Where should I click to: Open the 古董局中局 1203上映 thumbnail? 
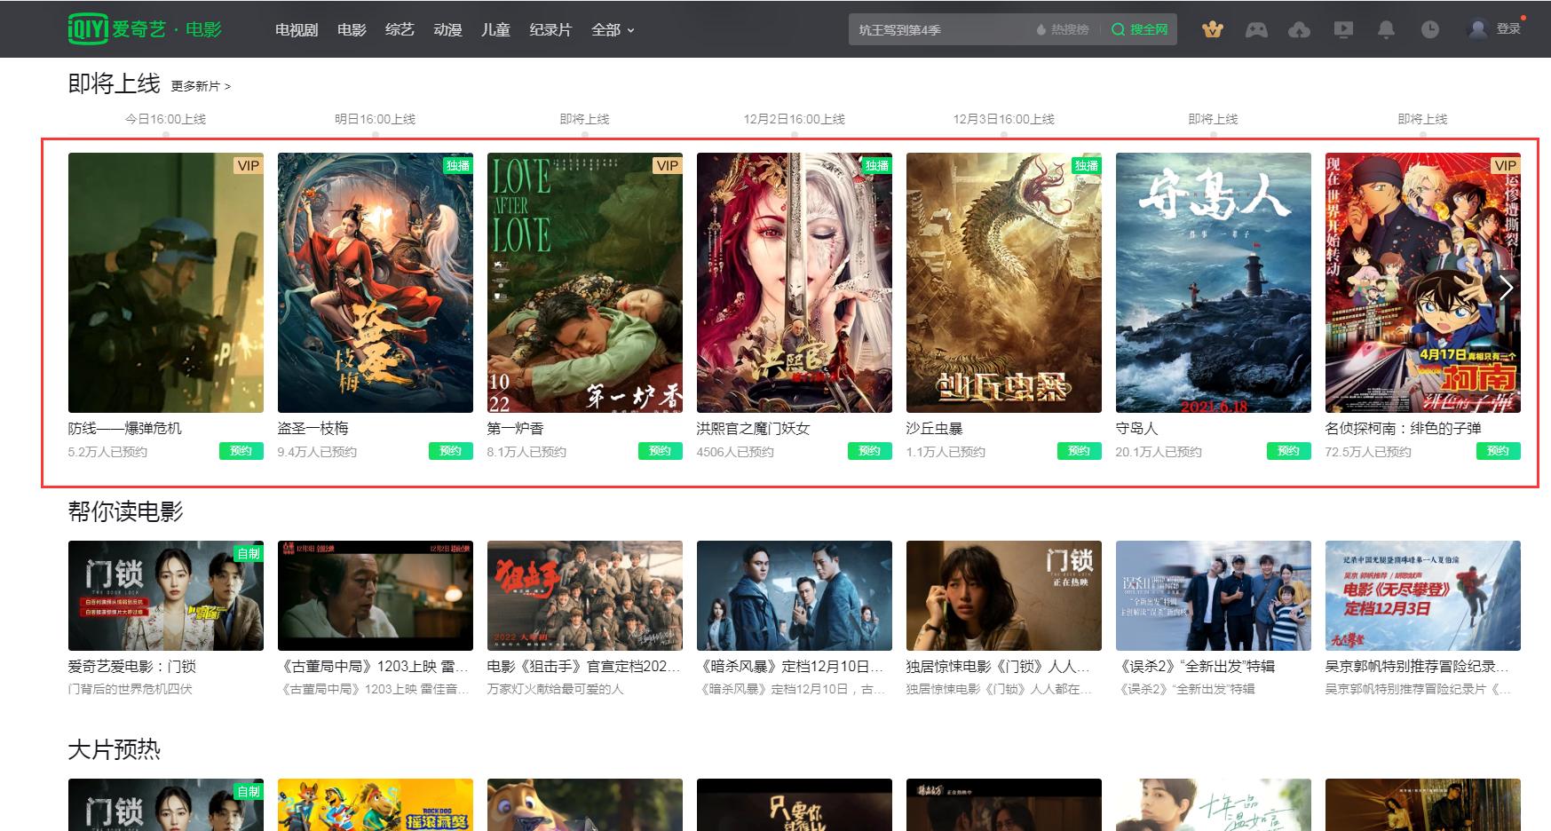(376, 596)
